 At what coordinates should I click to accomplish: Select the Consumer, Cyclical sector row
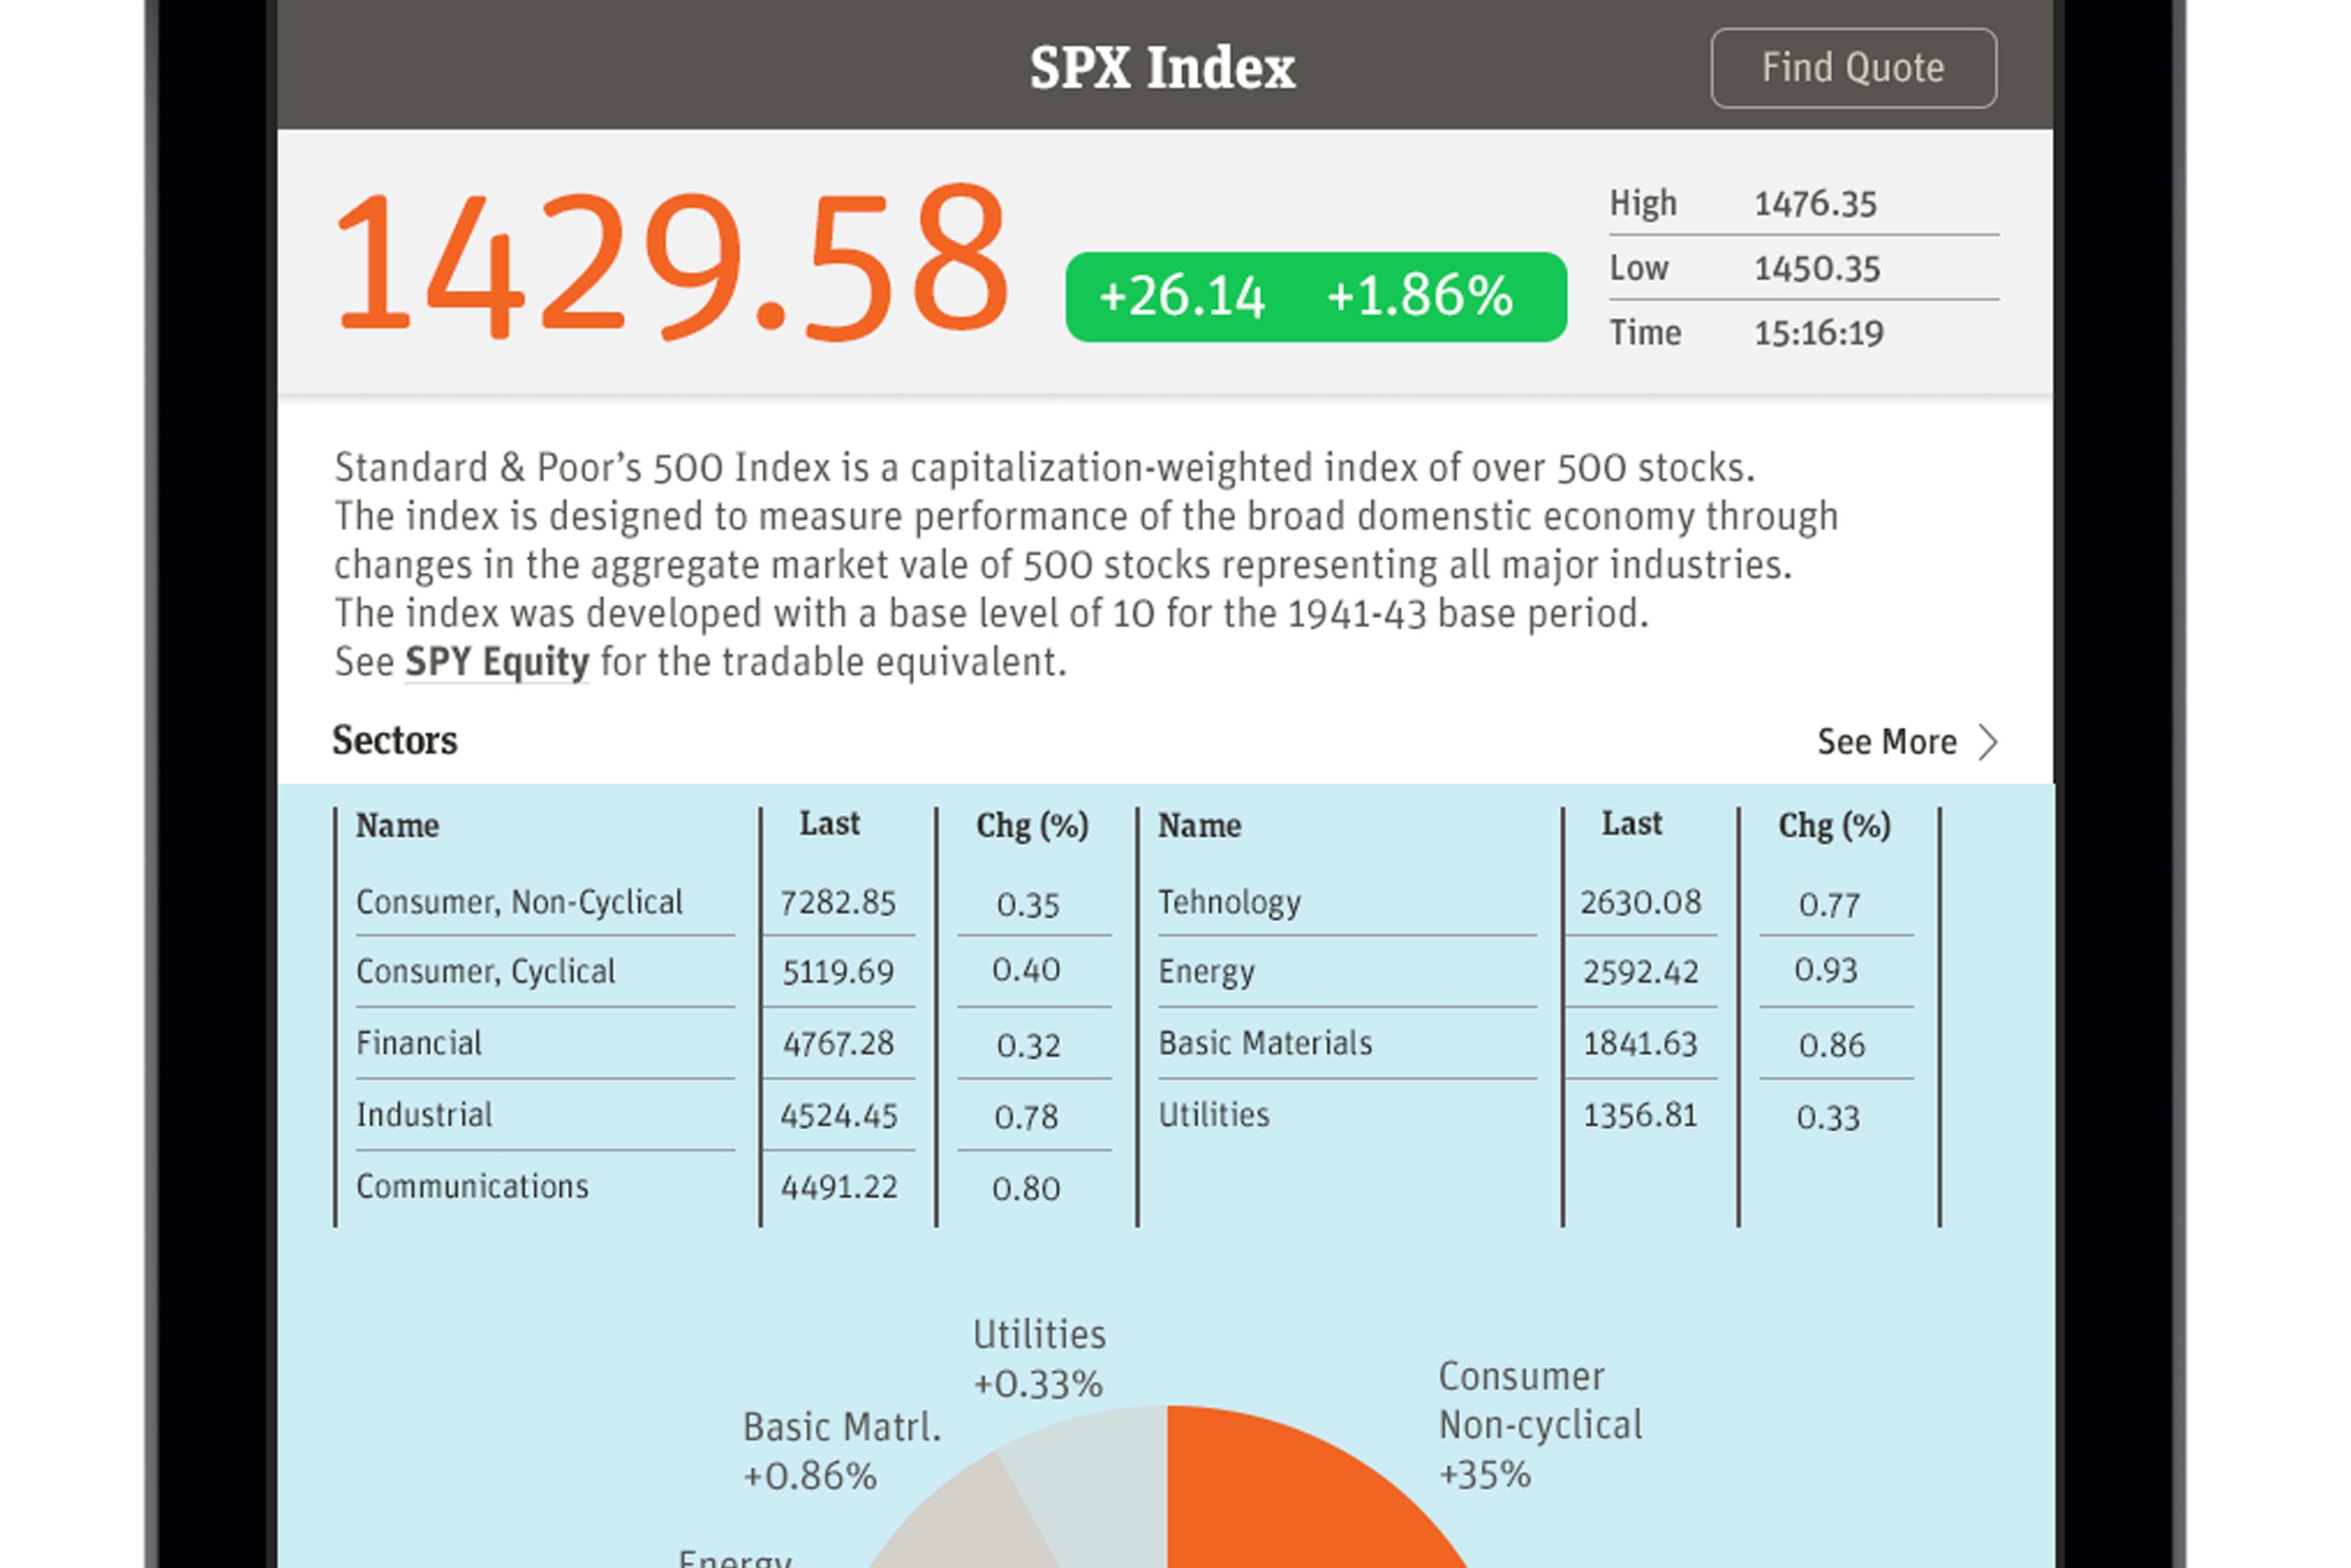click(x=486, y=972)
